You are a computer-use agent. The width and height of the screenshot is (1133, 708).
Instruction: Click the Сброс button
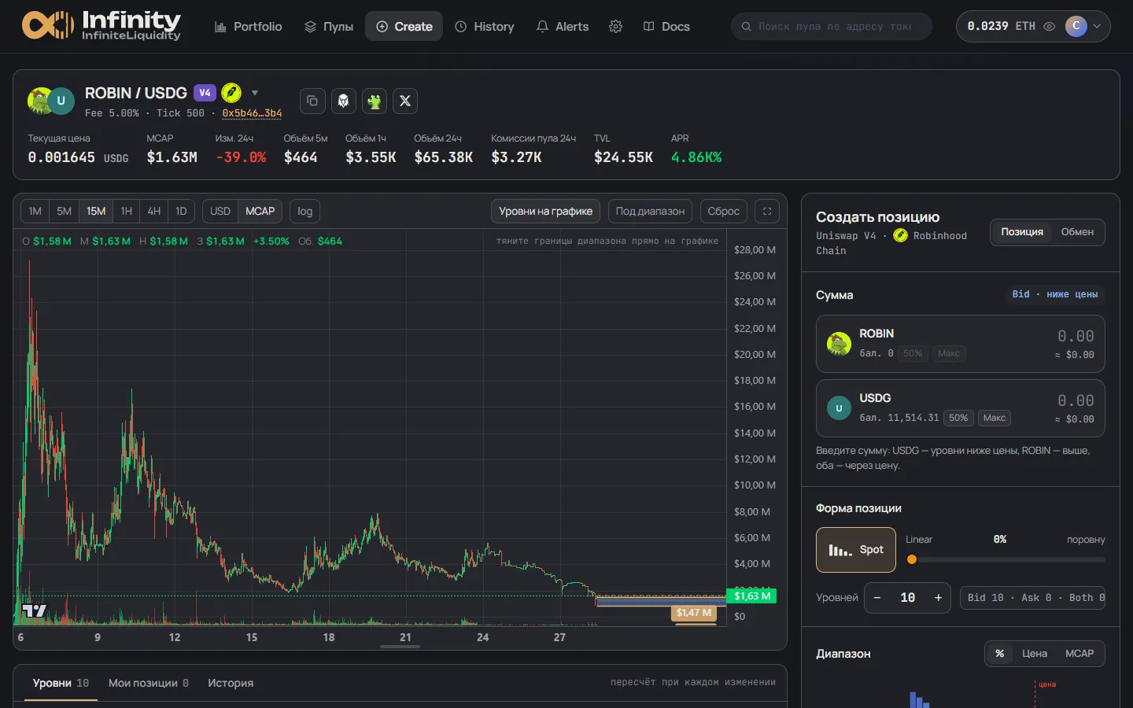tap(723, 211)
